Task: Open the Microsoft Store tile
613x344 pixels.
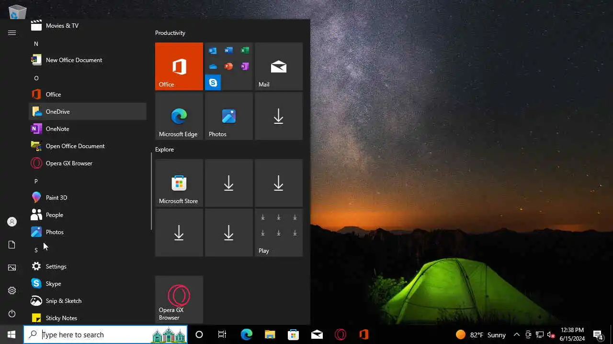Action: point(179,183)
